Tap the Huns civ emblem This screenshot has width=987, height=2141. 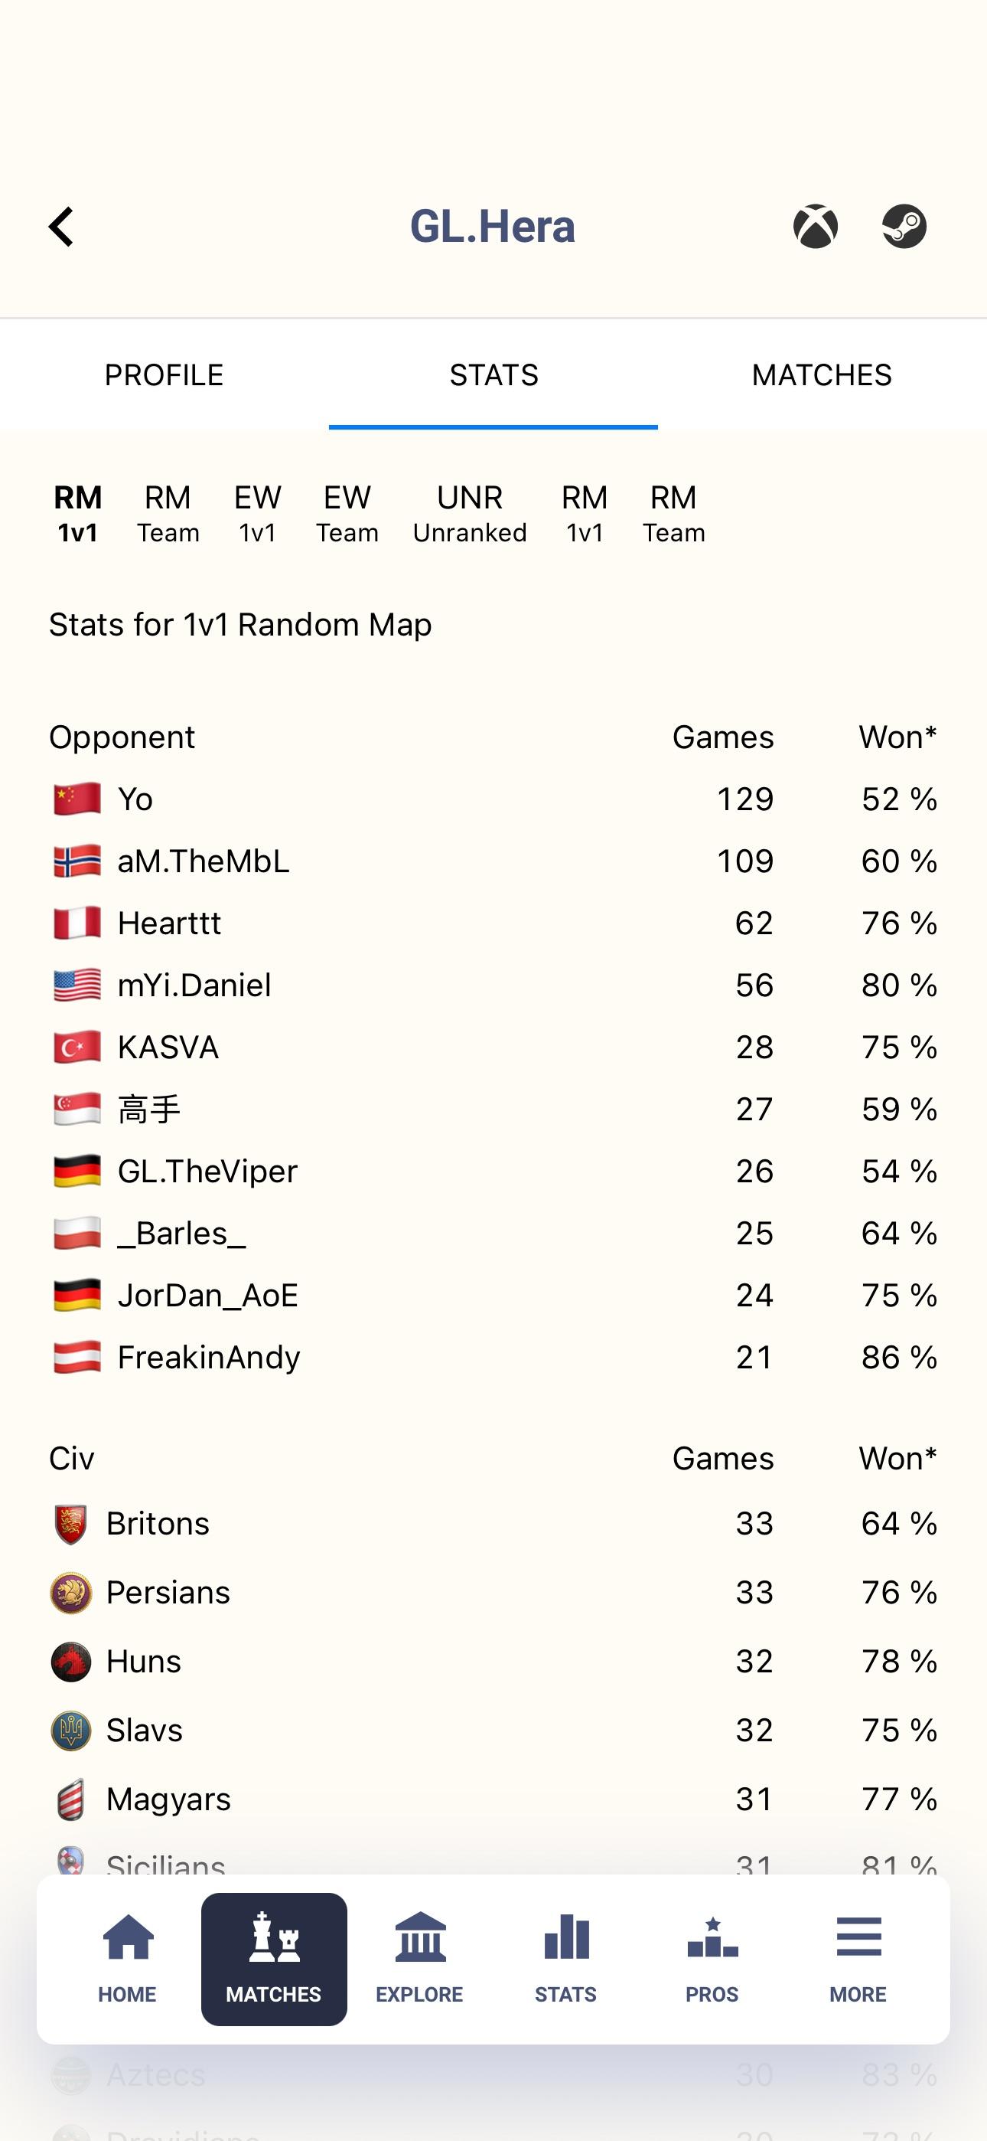point(70,1662)
